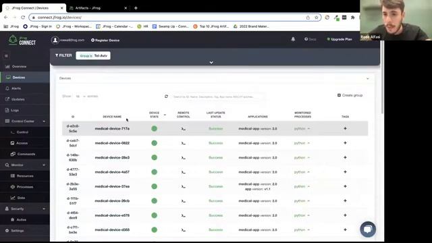Image resolution: width=432 pixels, height=243 pixels.
Task: Collapse the Monitor sidebar section
Action: click(44, 165)
